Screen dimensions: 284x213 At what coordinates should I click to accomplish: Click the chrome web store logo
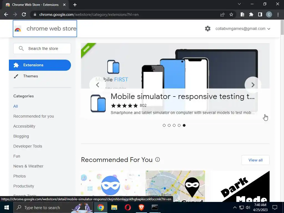click(45, 29)
